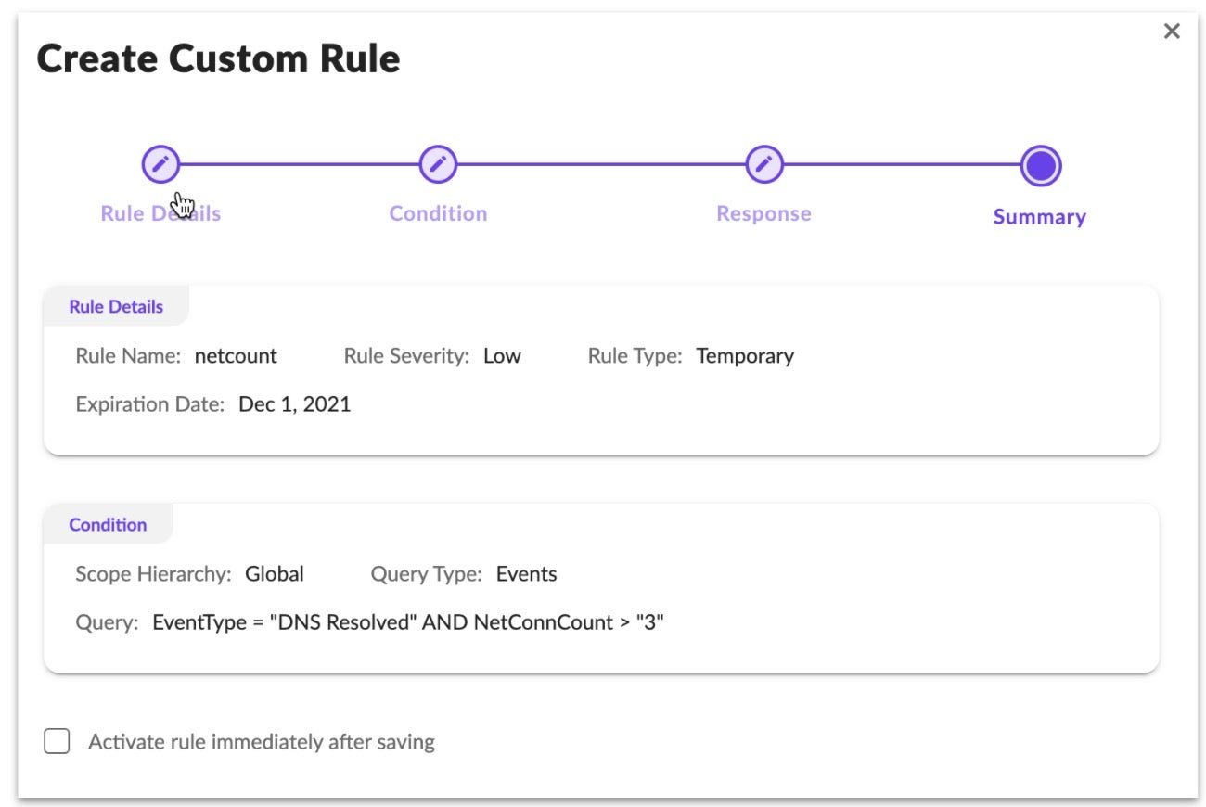The image size is (1206, 807).
Task: Click the Rule Details section header
Action: click(x=116, y=307)
